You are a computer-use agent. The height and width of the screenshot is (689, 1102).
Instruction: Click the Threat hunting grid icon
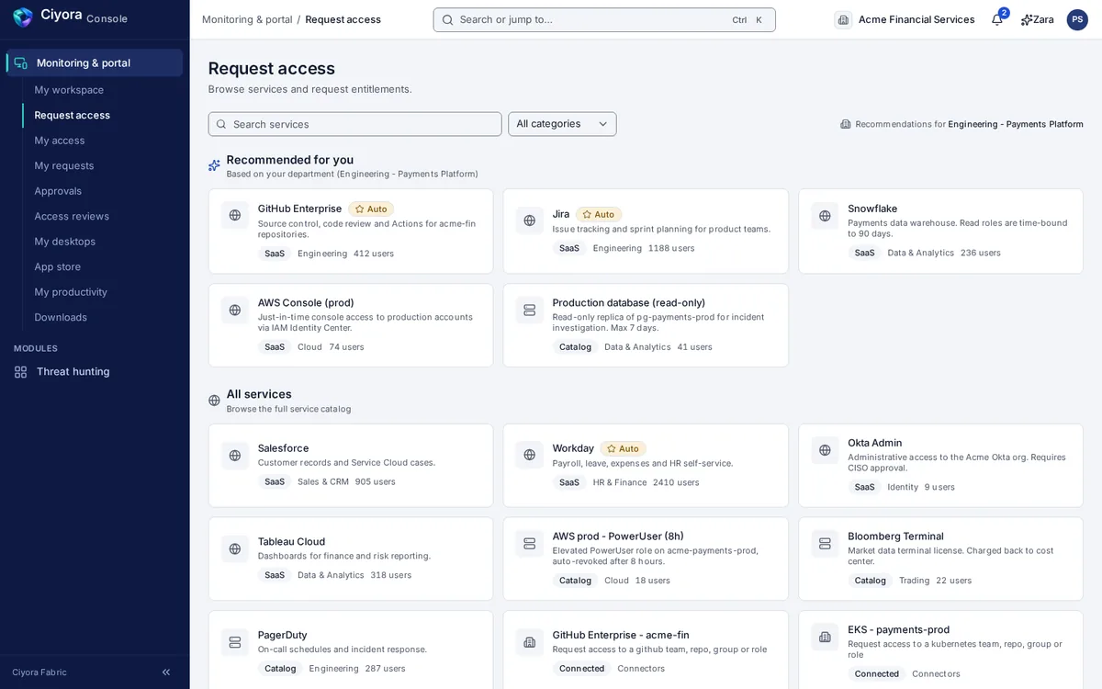20,372
